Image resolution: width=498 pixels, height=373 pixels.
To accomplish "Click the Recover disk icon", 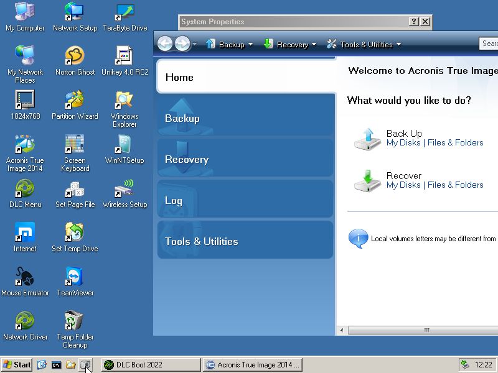I will pyautogui.click(x=367, y=181).
